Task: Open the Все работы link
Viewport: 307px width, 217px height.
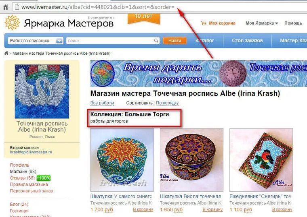Action: click(102, 103)
